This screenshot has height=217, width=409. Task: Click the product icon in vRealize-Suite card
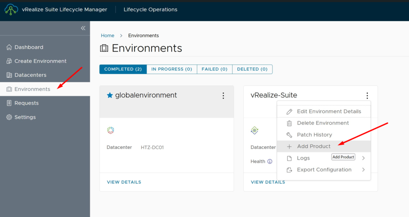coord(254,130)
